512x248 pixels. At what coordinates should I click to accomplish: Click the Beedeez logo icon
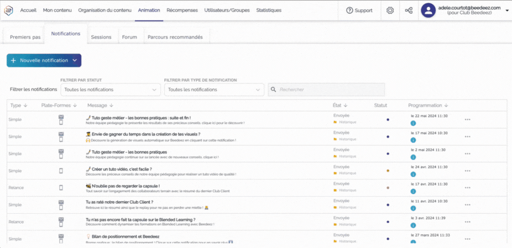9,10
